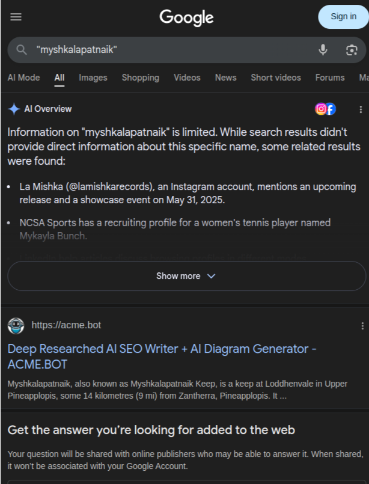The height and width of the screenshot is (484, 369).
Task: Open AI Overview three-dot options menu
Action: [x=361, y=109]
